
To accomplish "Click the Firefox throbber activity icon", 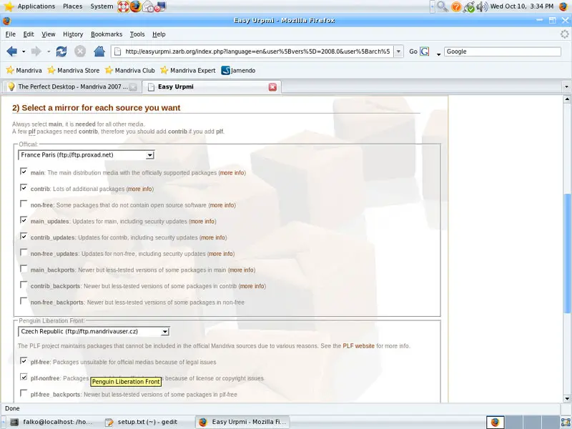I will click(x=564, y=34).
